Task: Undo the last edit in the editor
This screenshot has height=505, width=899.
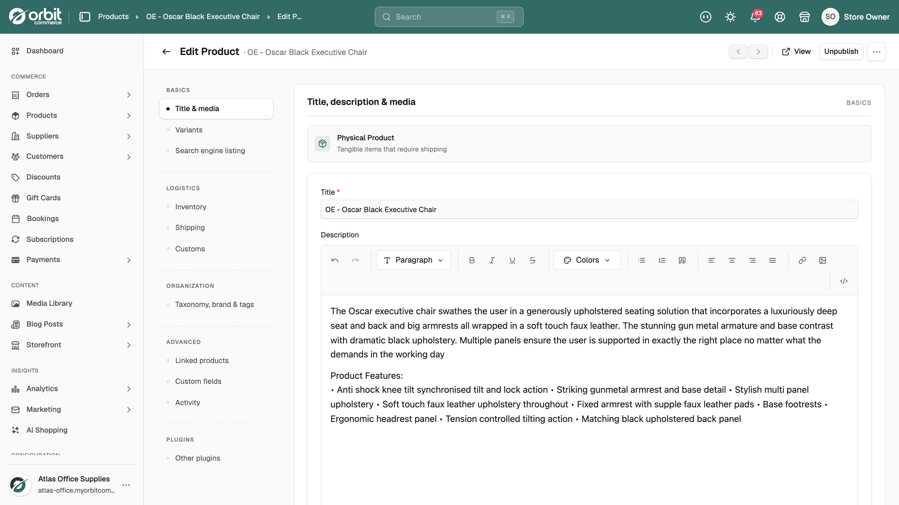Action: 335,260
